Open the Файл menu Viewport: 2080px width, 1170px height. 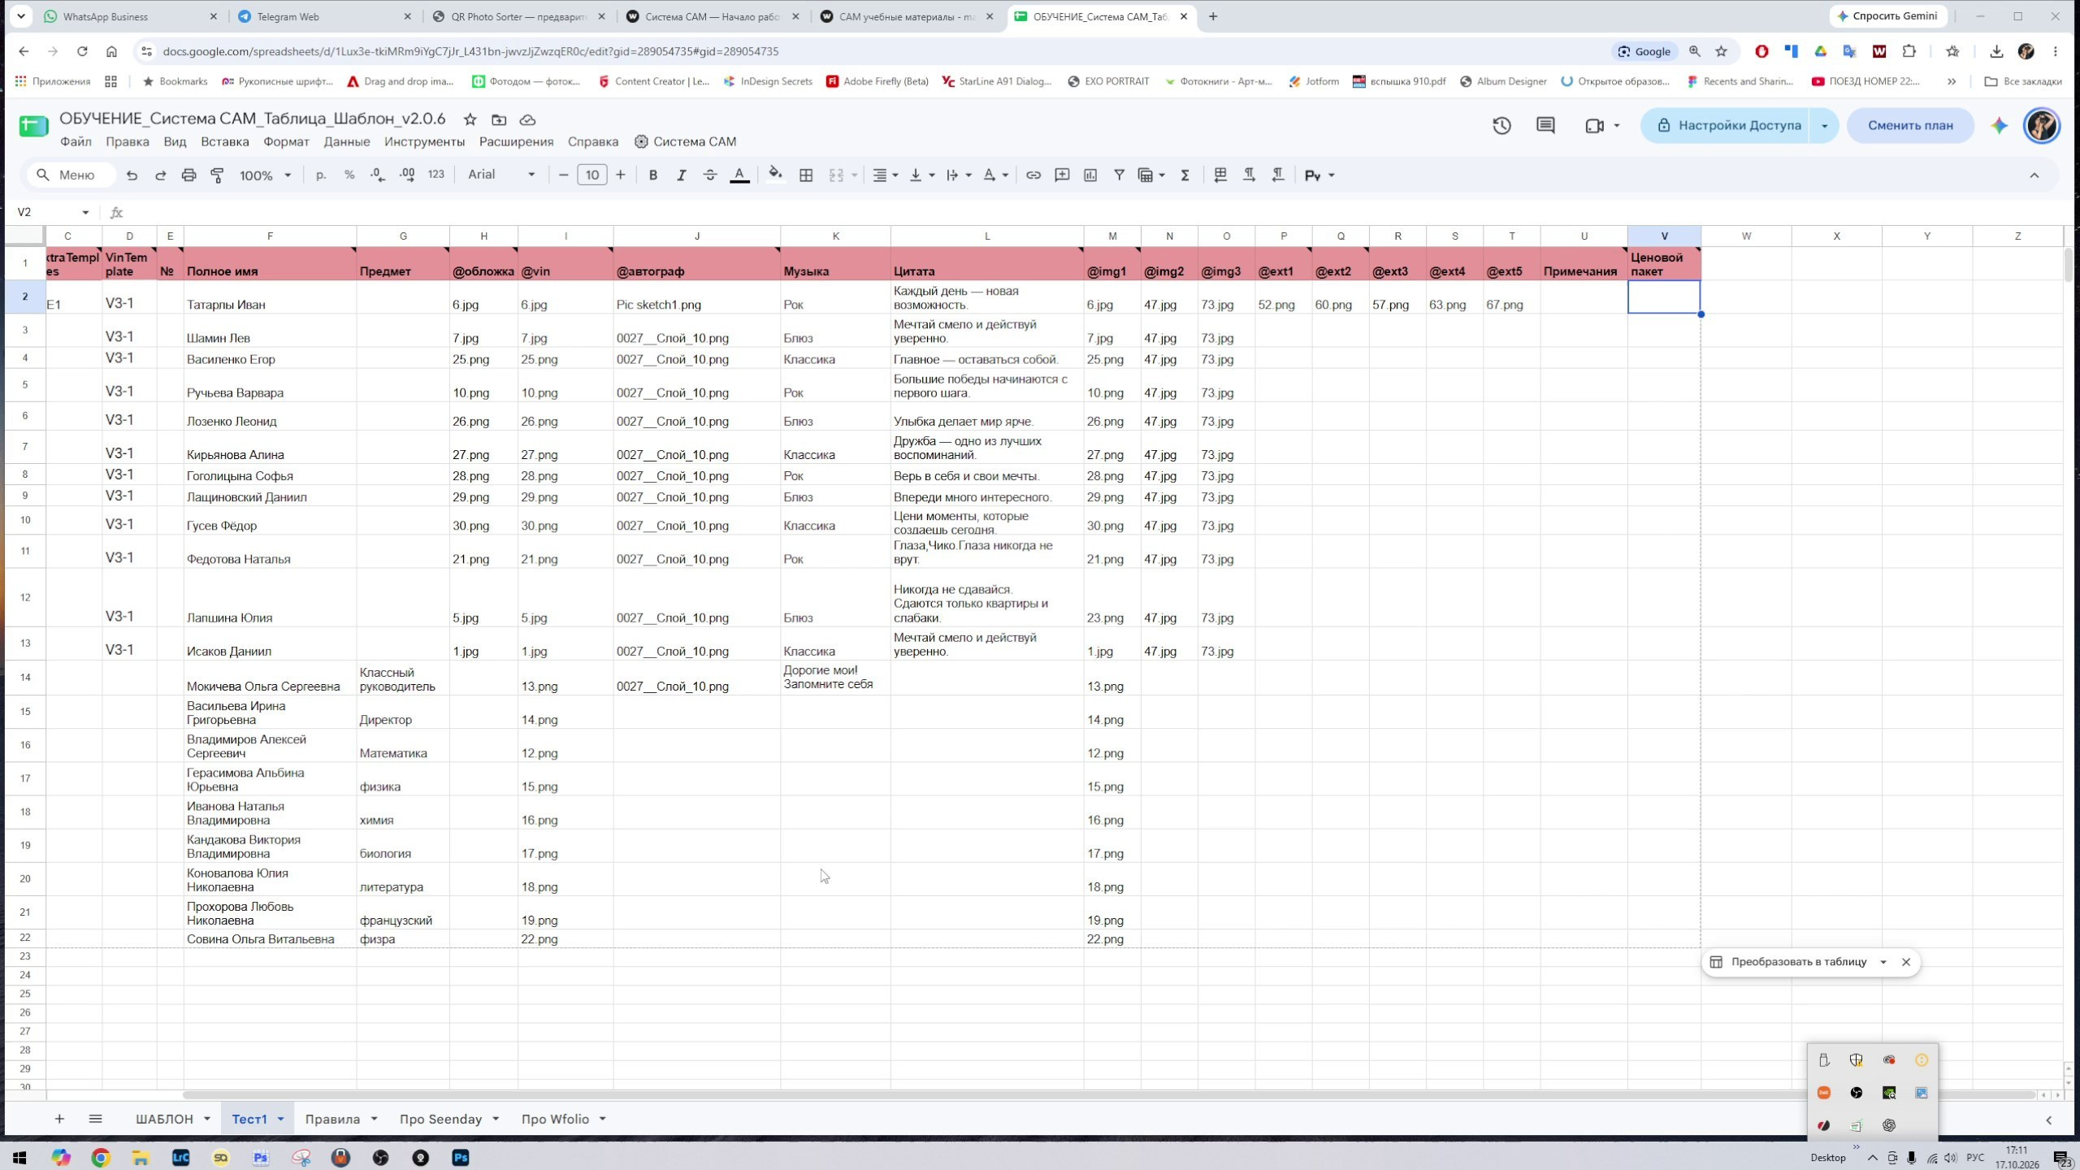coord(76,141)
